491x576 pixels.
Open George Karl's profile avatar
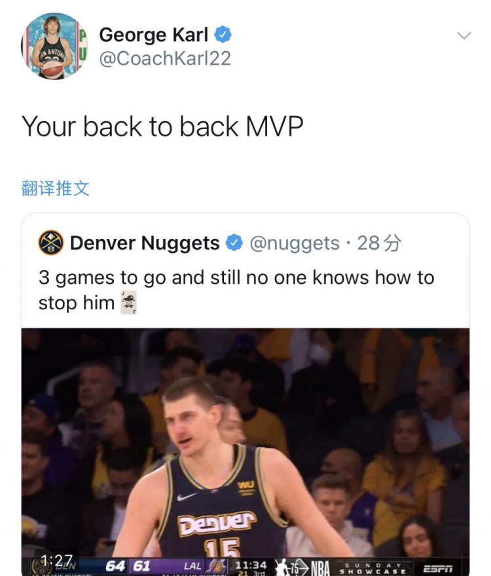[54, 47]
